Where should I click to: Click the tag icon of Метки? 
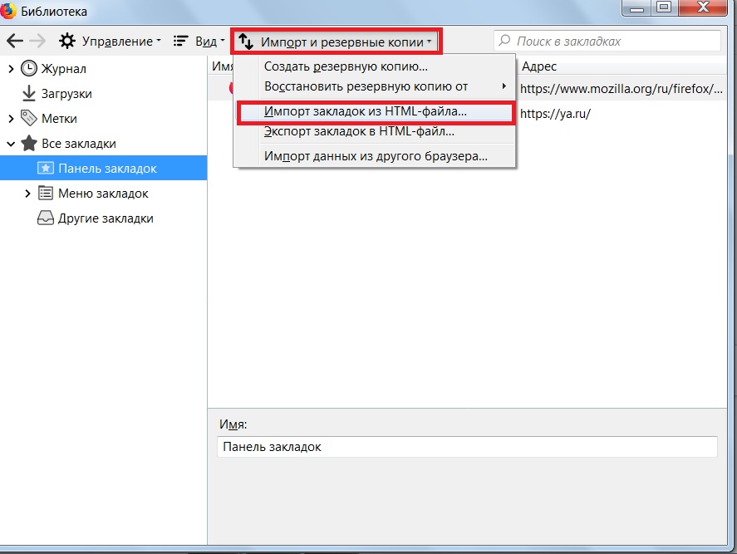[x=29, y=119]
